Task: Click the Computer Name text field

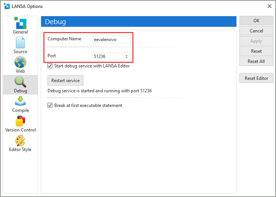Action: pyautogui.click(x=112, y=39)
